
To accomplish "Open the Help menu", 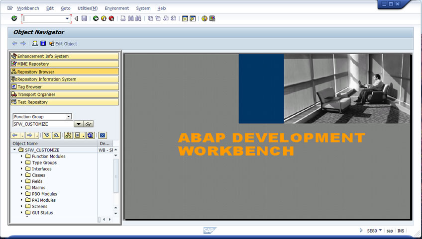I will tap(161, 8).
